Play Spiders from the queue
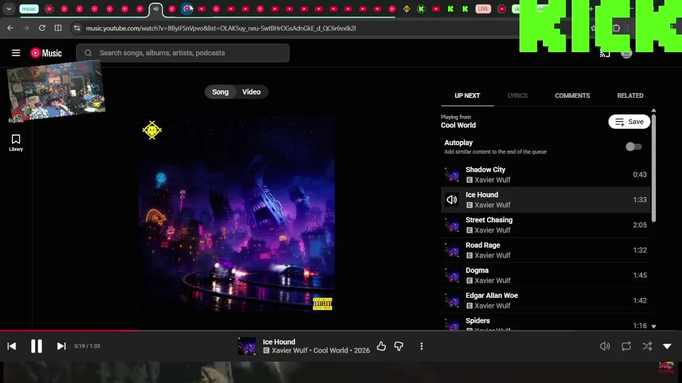 click(546, 322)
